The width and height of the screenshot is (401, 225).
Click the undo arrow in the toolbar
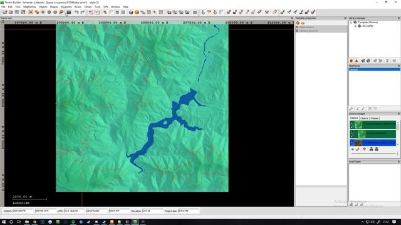coord(76,12)
